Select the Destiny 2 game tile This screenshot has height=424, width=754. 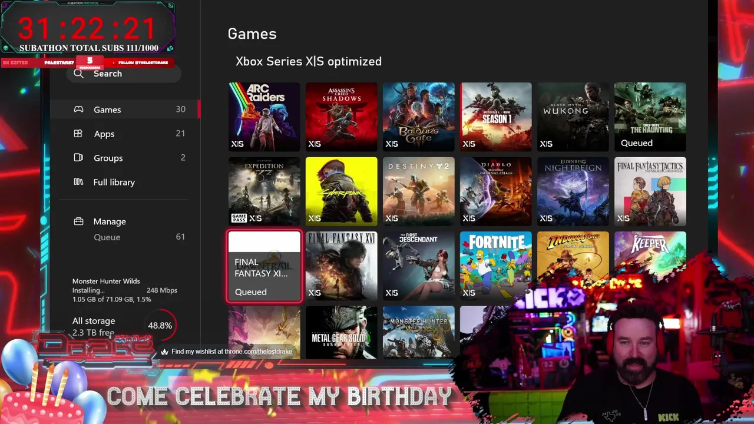point(418,191)
